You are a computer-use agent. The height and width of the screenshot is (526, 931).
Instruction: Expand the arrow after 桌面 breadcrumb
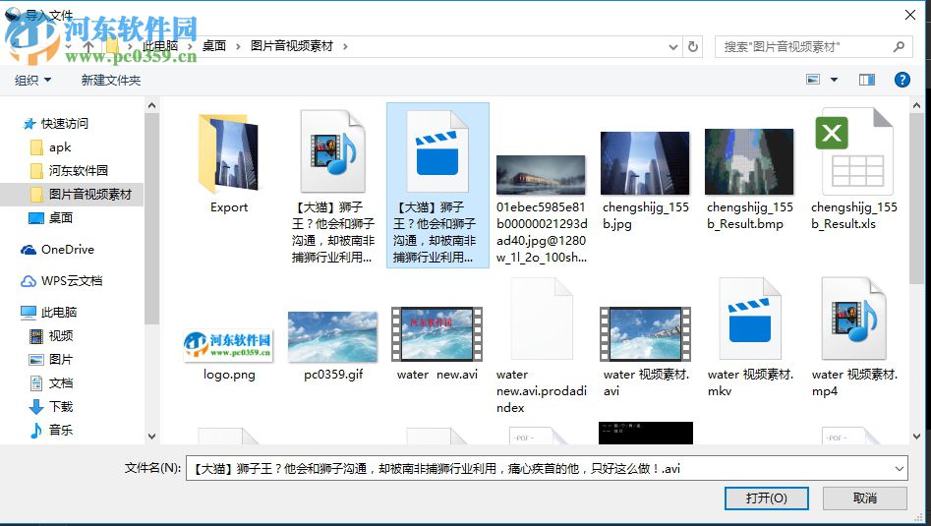click(238, 46)
